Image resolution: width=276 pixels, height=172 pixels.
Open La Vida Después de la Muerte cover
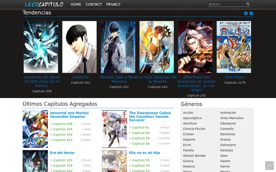click(157, 47)
